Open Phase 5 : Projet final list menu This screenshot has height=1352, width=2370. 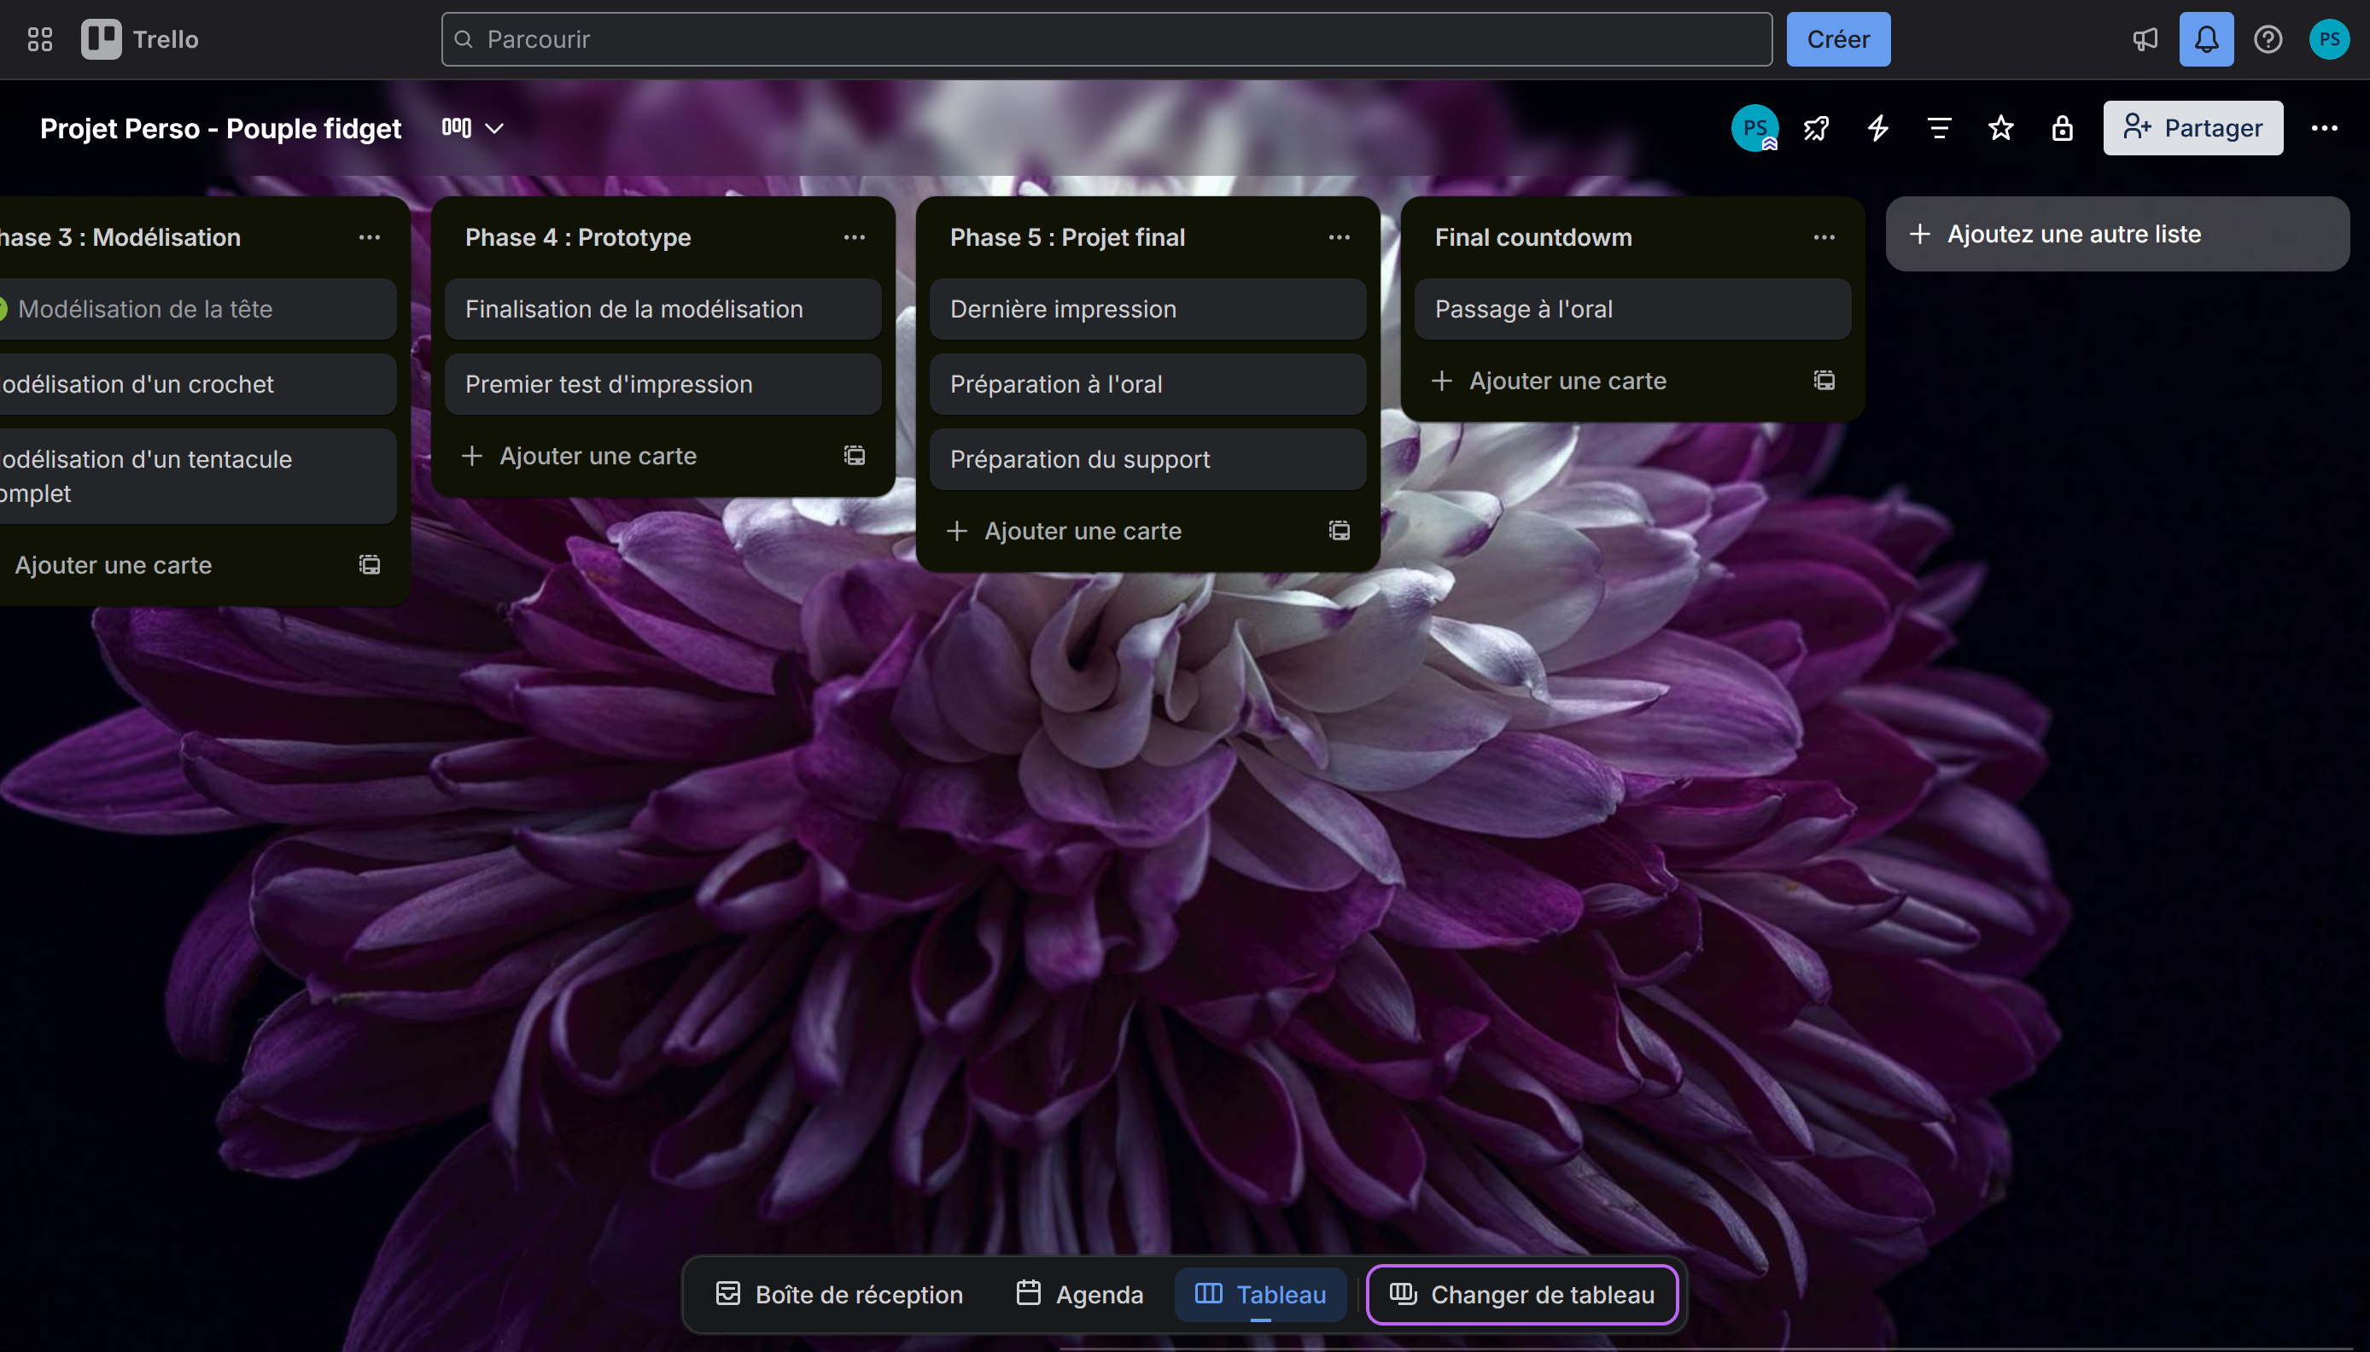[x=1338, y=236]
